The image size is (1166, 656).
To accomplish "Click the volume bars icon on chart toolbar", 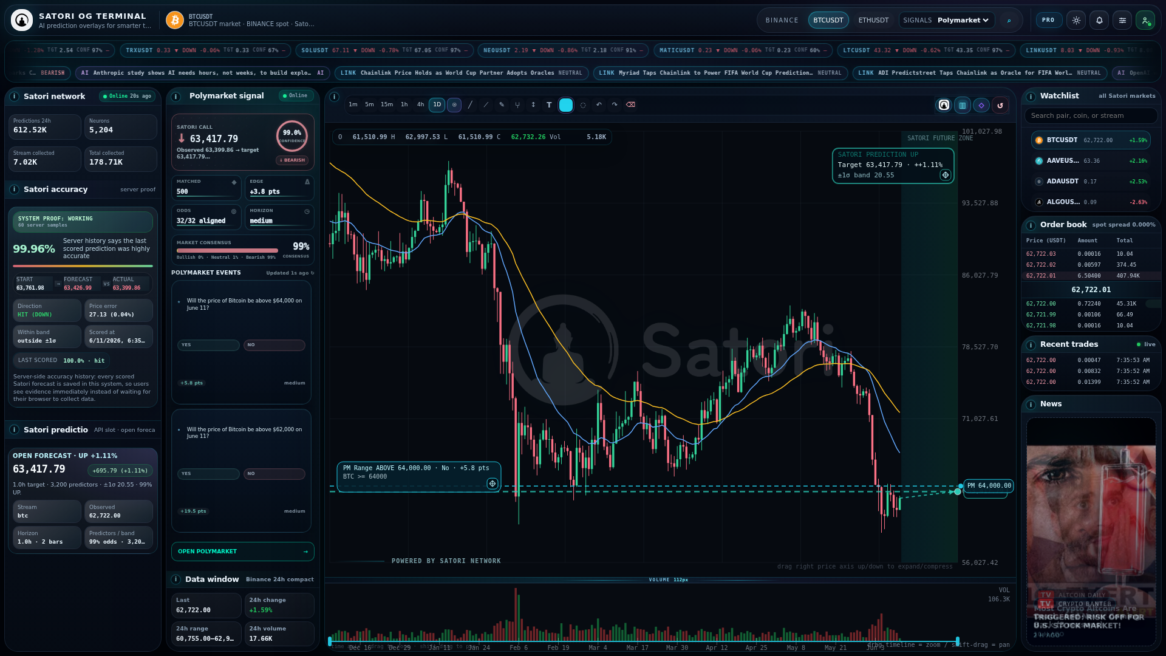I will (963, 105).
